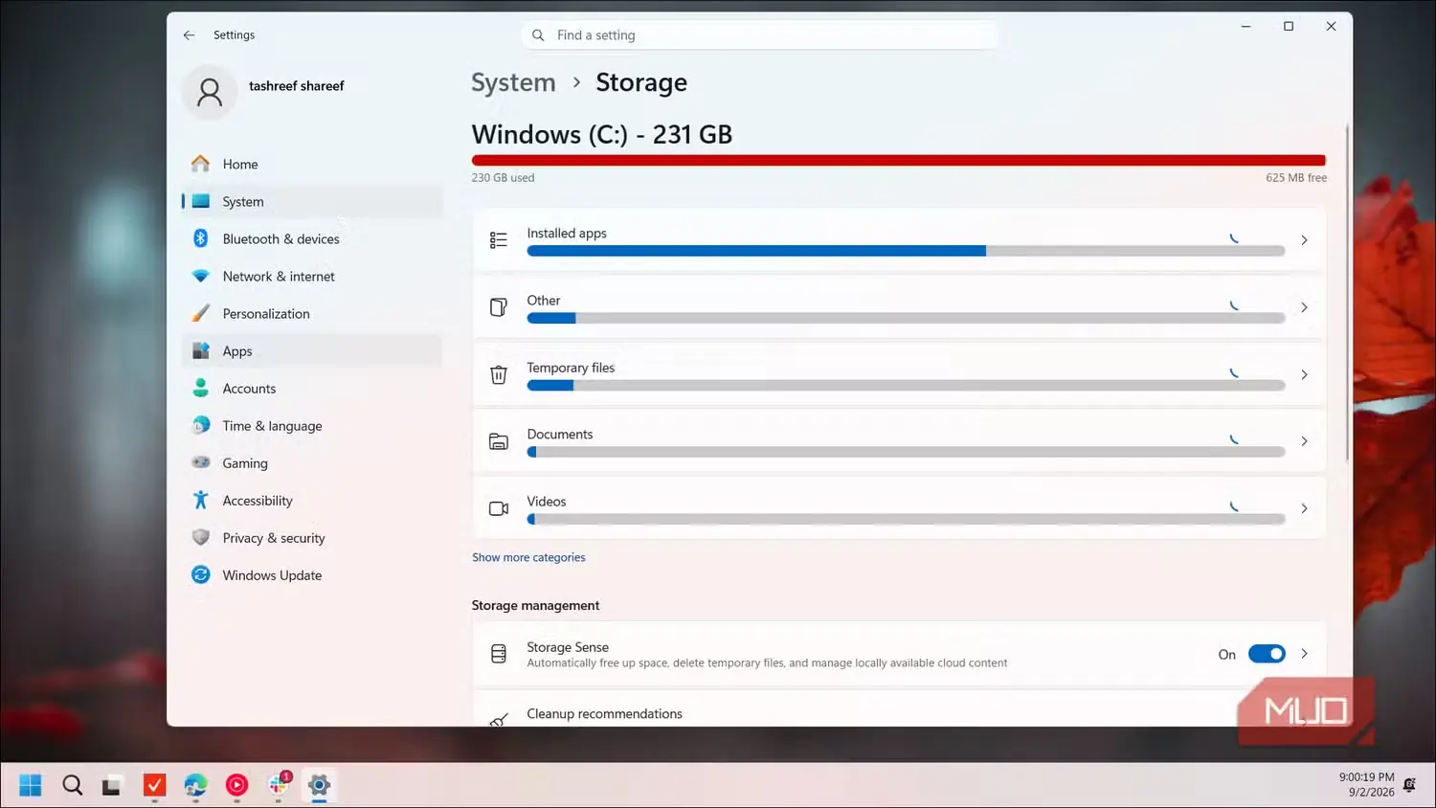Screen dimensions: 1436x808
Task: Click the Accessibility figure icon
Action: coord(200,500)
